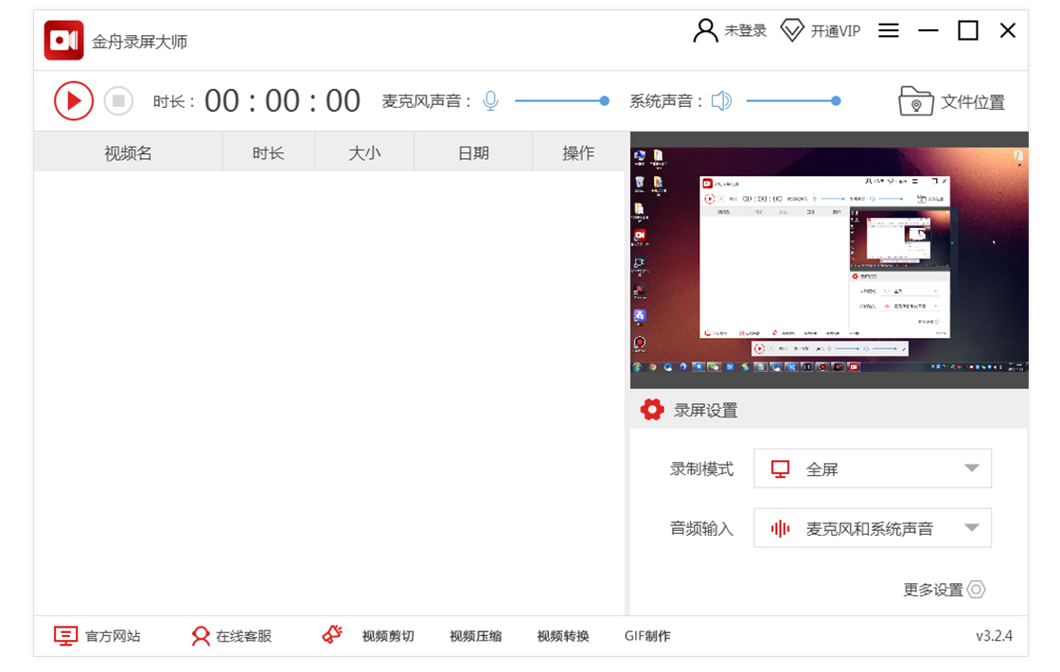Image resolution: width=1060 pixels, height=672 pixels.
Task: Open the 视频转换 video conversion tool
Action: point(563,636)
